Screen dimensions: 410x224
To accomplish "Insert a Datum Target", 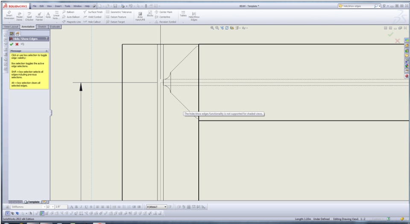I will point(115,22).
